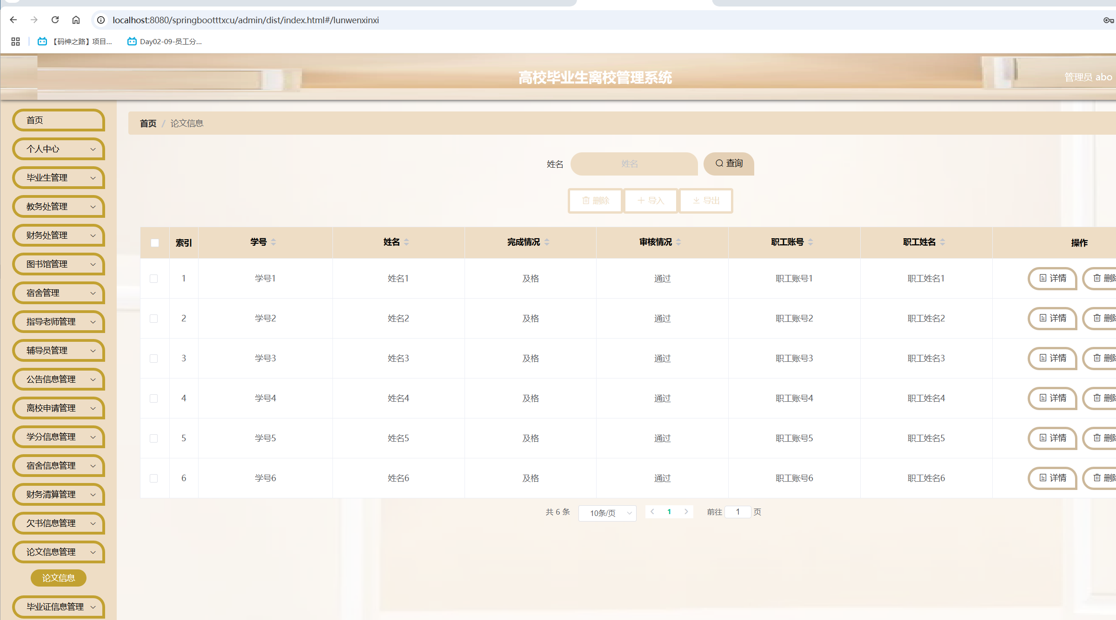Image resolution: width=1116 pixels, height=620 pixels.
Task: Open 详情 for row 学号6
Action: pyautogui.click(x=1053, y=478)
